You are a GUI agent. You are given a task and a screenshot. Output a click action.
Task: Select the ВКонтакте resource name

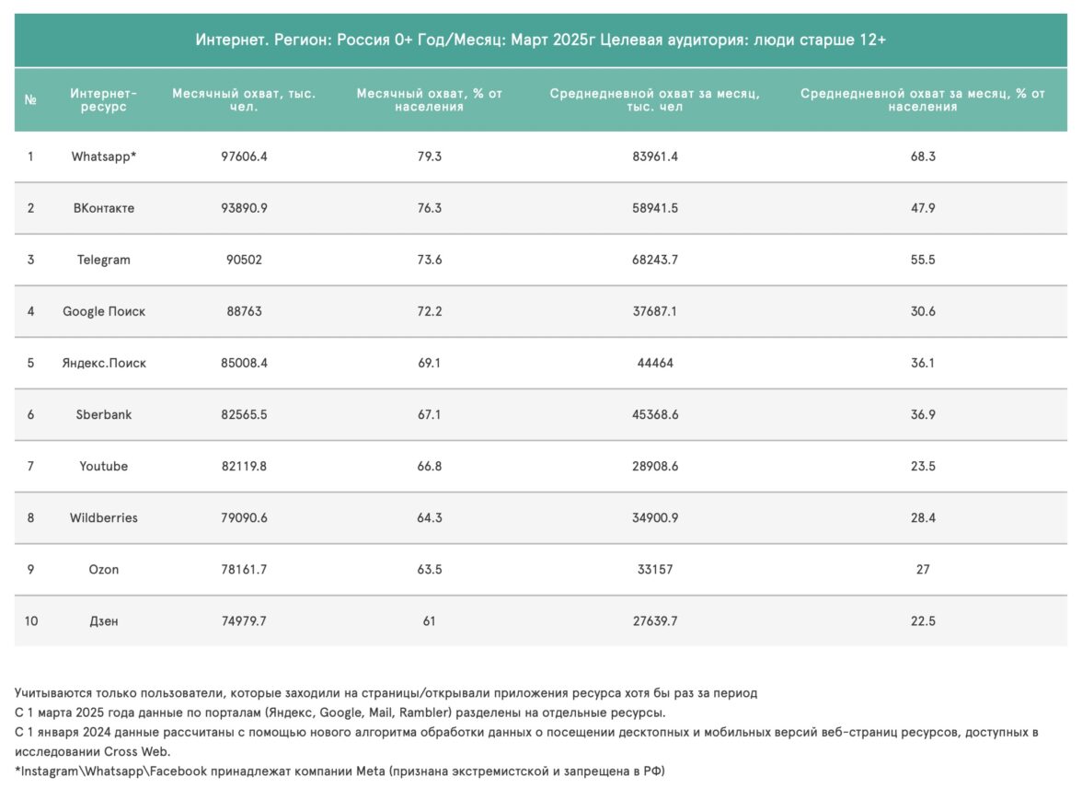[x=104, y=208]
